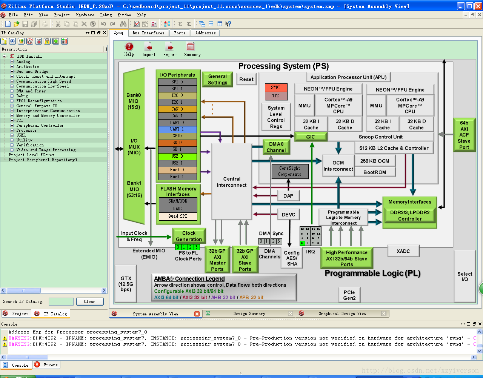Open the Graphical Design View tab
Image resolution: width=483 pixels, height=378 pixels.
(342, 313)
